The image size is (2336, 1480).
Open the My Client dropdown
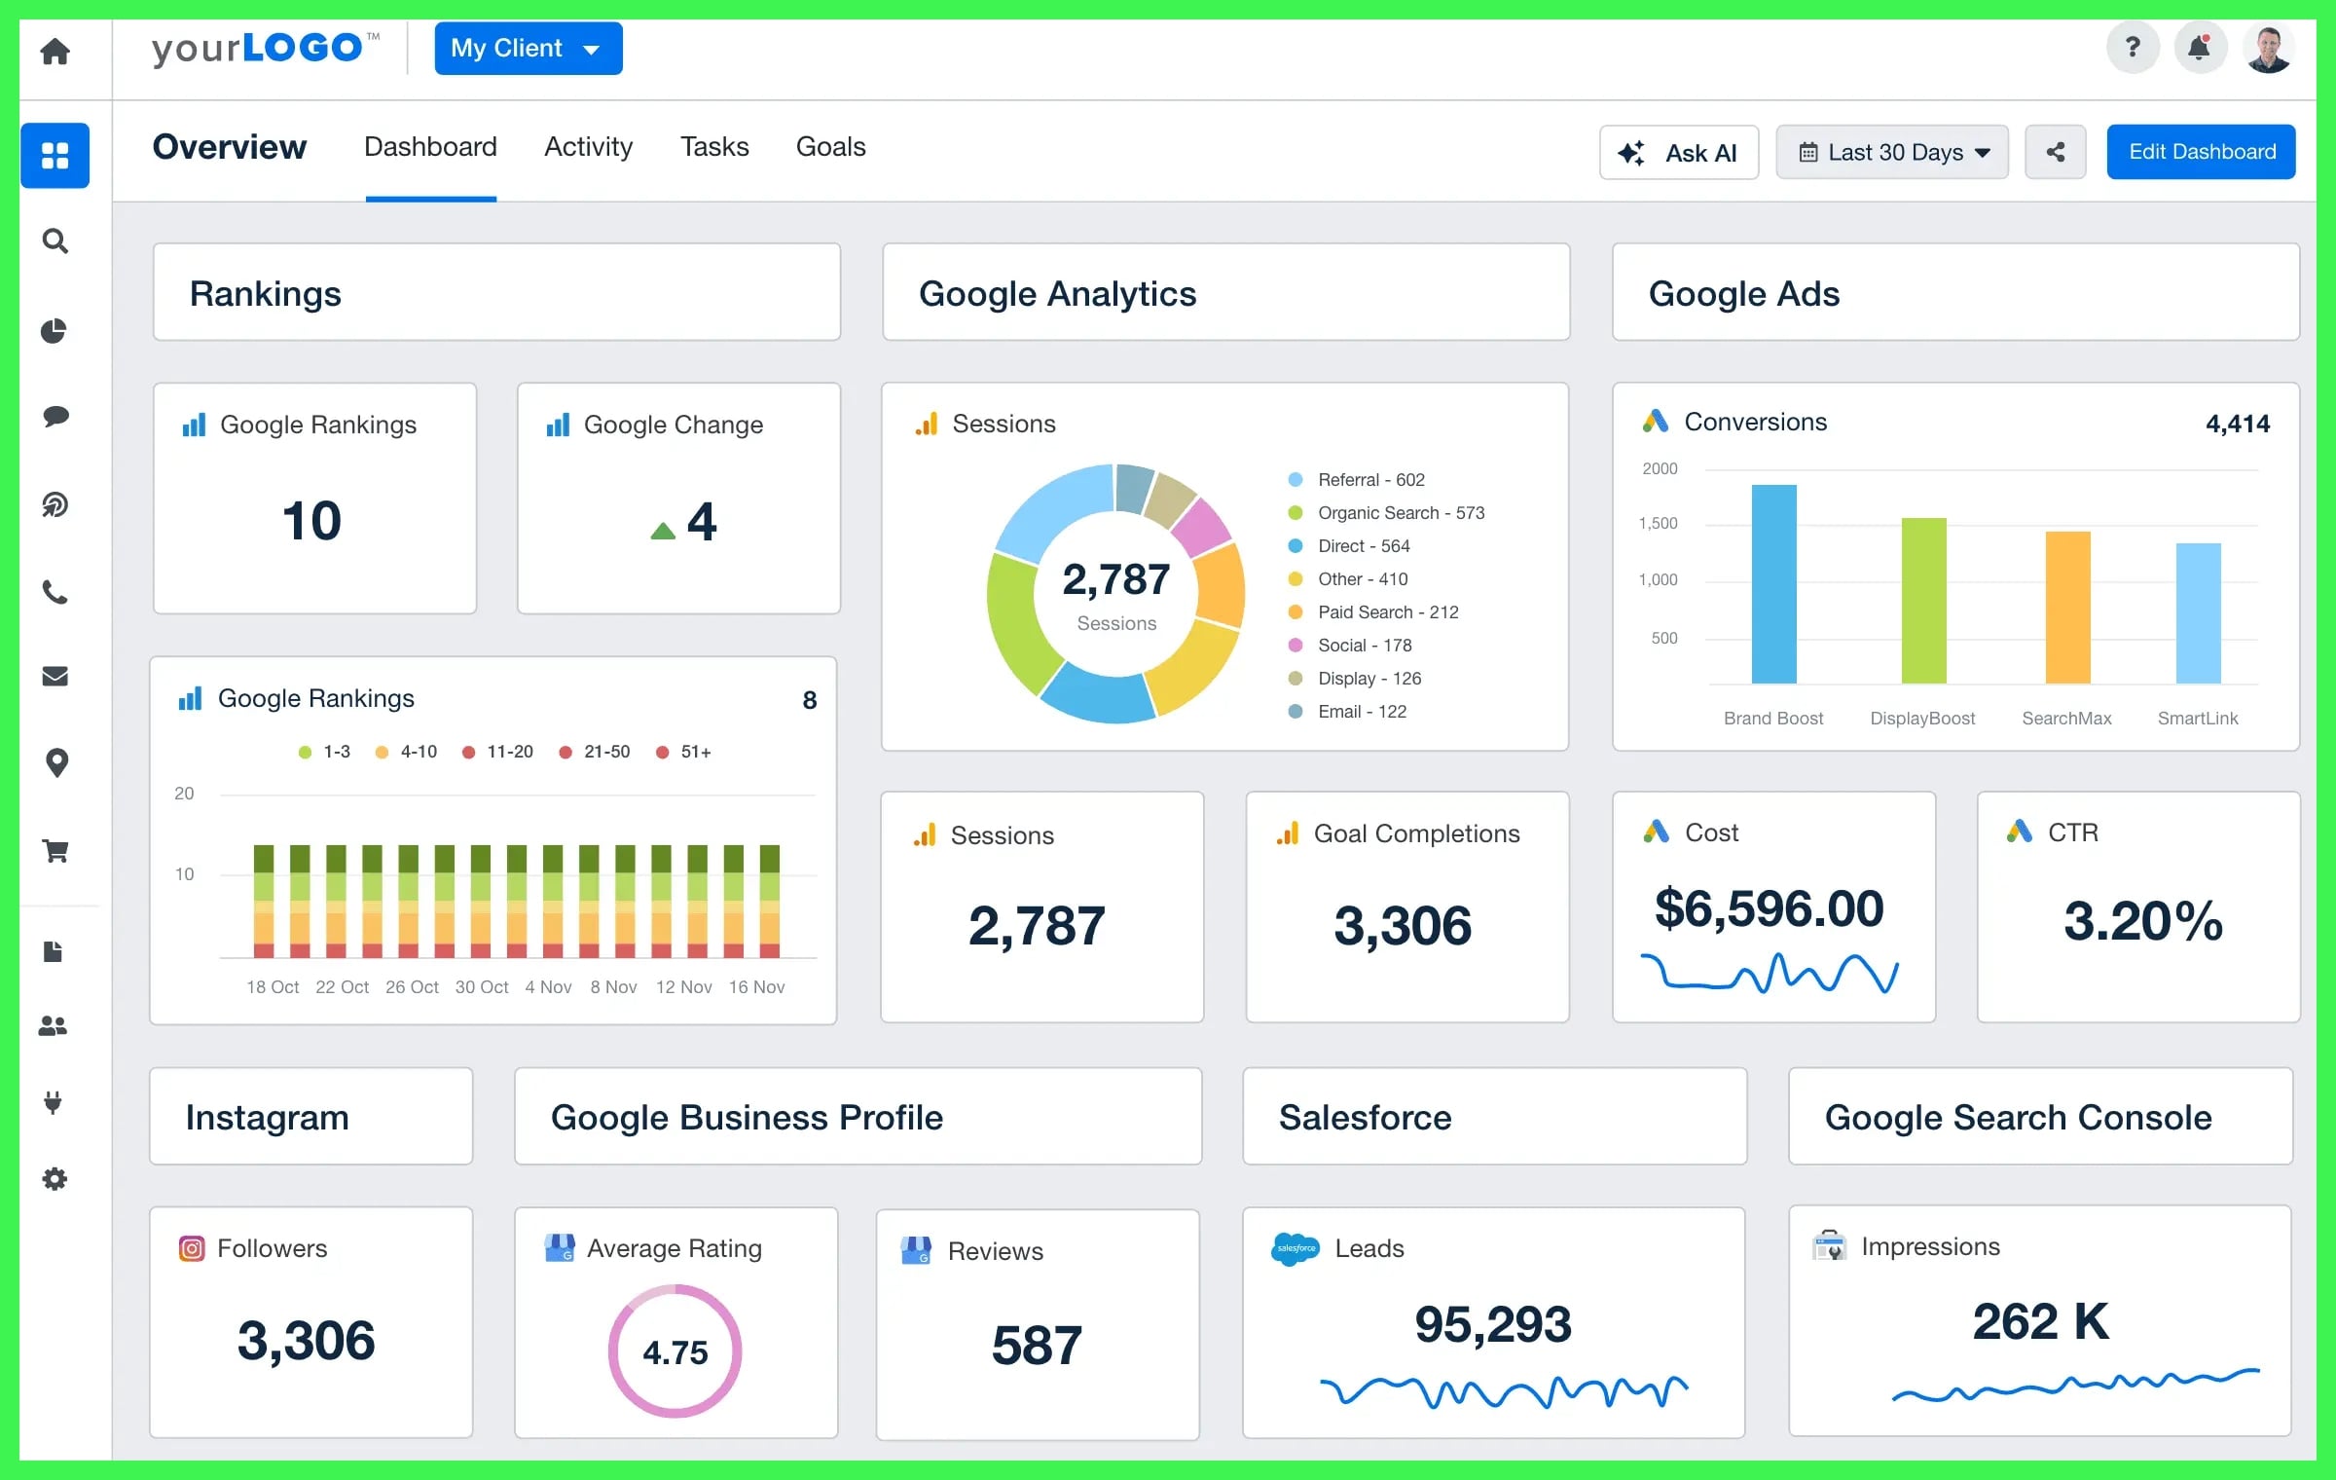[x=528, y=48]
